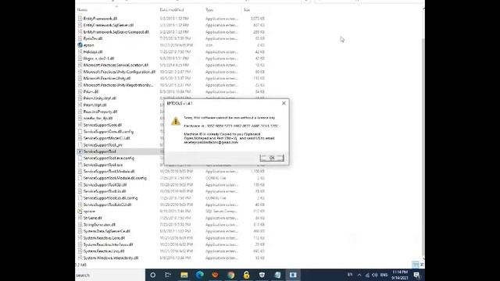Select the ServiceSupportTool.Module.dll.config file
The width and height of the screenshot is (500, 281).
(x=115, y=178)
